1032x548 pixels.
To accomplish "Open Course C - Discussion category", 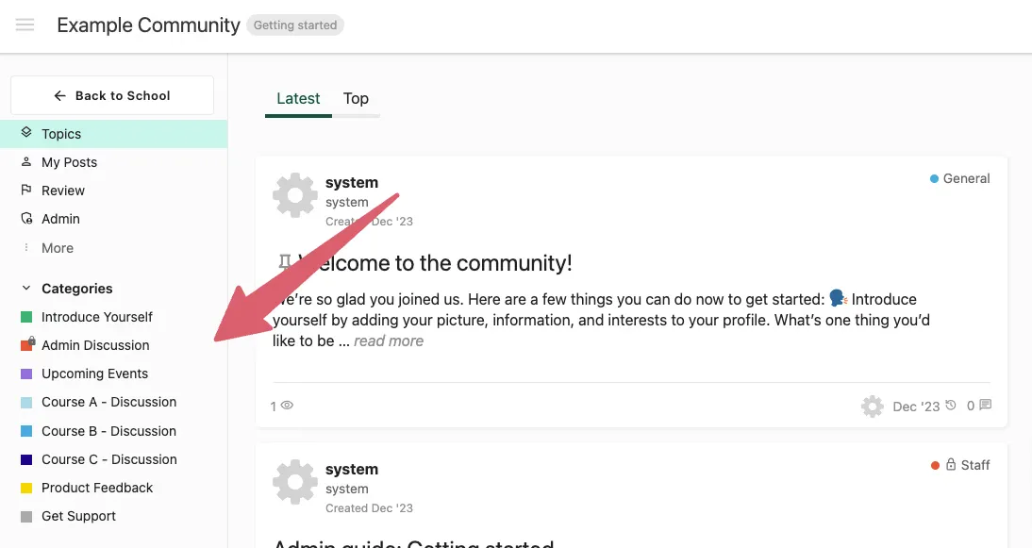I will pyautogui.click(x=109, y=459).
